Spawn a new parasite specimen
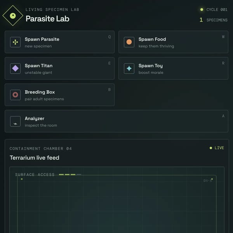Viewport: 233px width, 233px height. point(59,42)
